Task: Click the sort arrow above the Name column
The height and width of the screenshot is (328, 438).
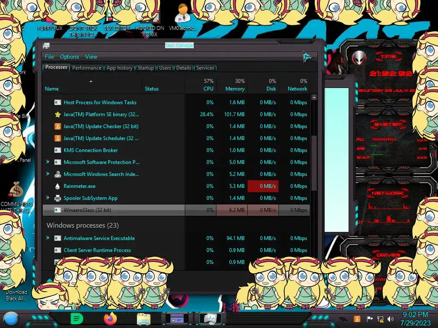Action: click(91, 81)
